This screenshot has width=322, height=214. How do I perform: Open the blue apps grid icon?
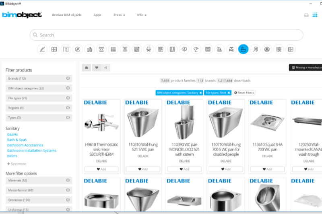pyautogui.click(x=315, y=15)
